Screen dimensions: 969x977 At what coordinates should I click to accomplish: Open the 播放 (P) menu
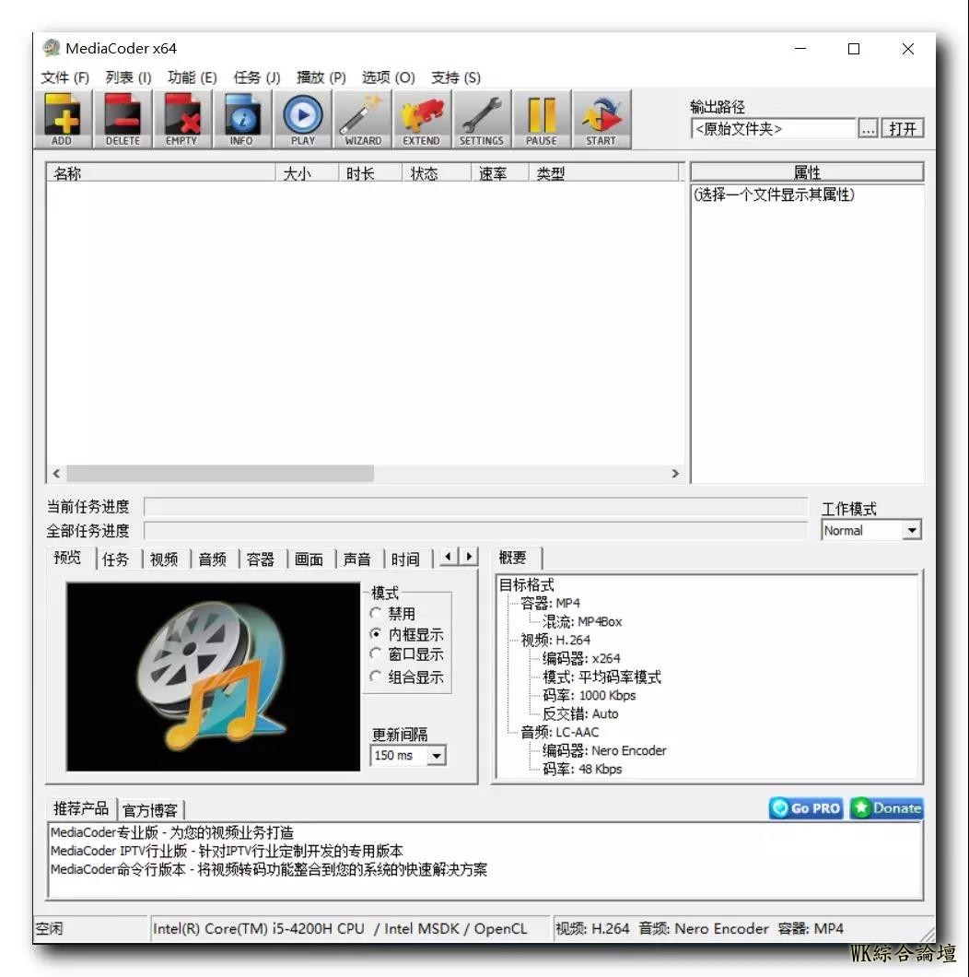click(x=321, y=77)
